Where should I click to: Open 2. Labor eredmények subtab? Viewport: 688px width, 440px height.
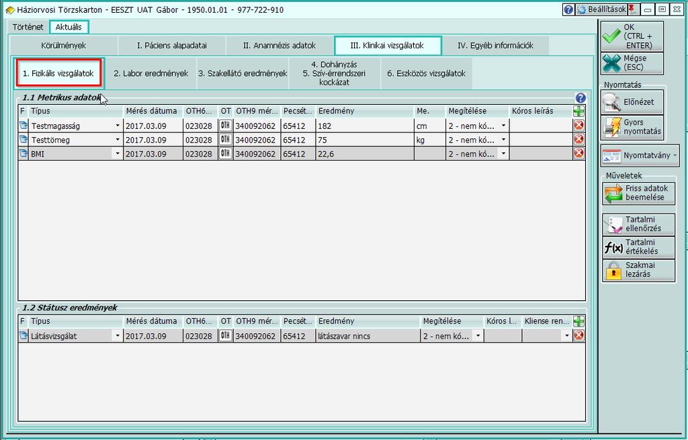[x=151, y=73]
